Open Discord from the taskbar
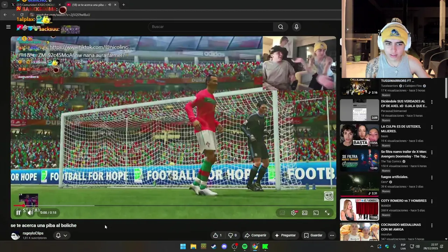 point(224,246)
